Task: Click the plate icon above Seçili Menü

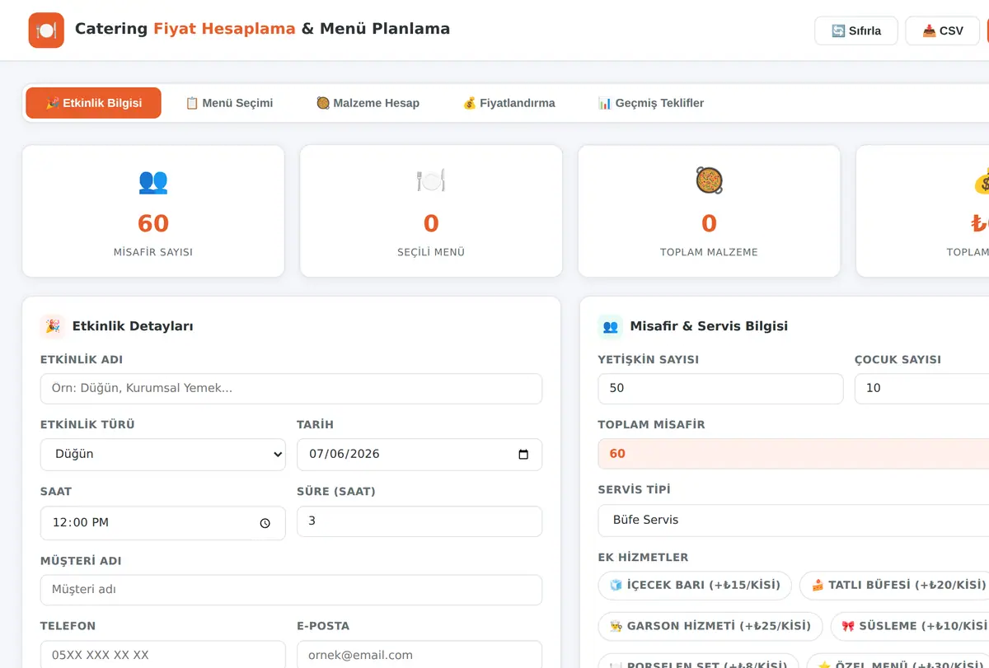Action: click(431, 181)
